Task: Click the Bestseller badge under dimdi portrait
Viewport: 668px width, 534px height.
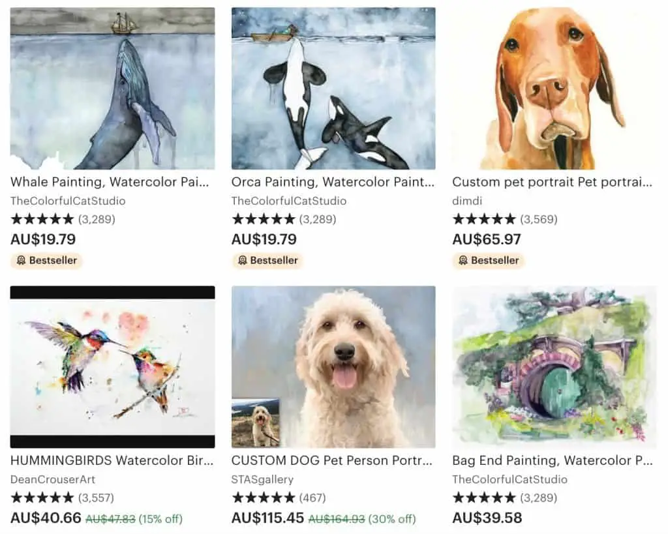Action: (489, 260)
